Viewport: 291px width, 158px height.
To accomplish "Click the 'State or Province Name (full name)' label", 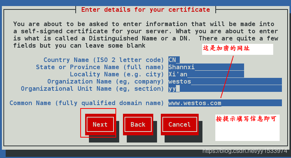I will [100, 67].
